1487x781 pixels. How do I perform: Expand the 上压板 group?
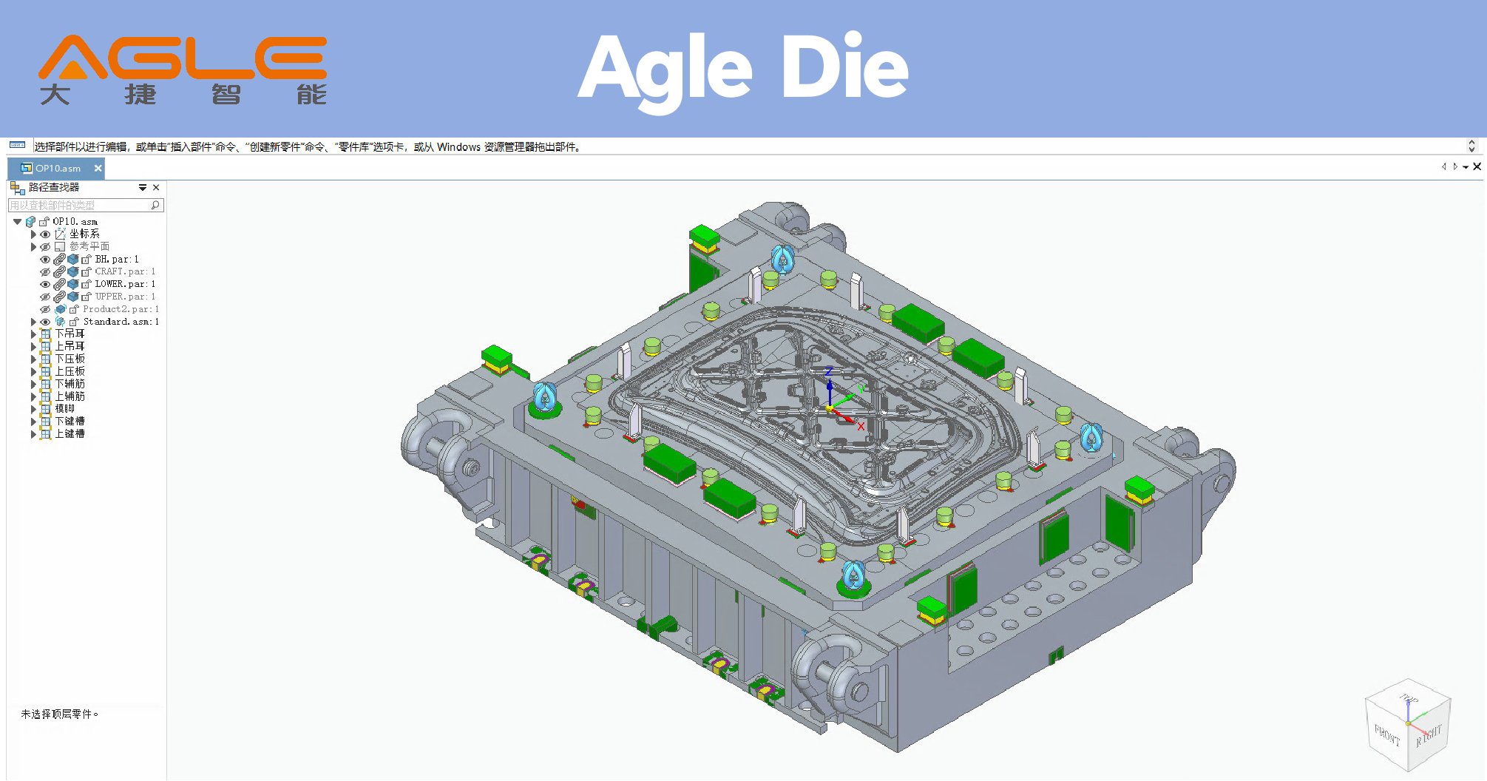point(33,371)
